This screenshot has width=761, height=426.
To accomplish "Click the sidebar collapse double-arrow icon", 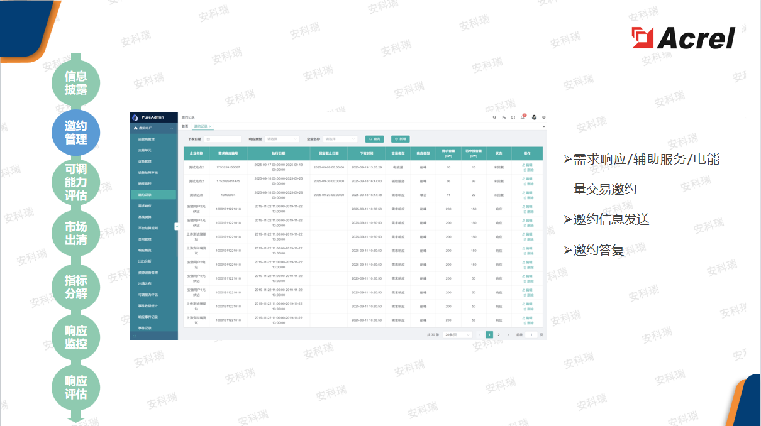I will 177,226.
